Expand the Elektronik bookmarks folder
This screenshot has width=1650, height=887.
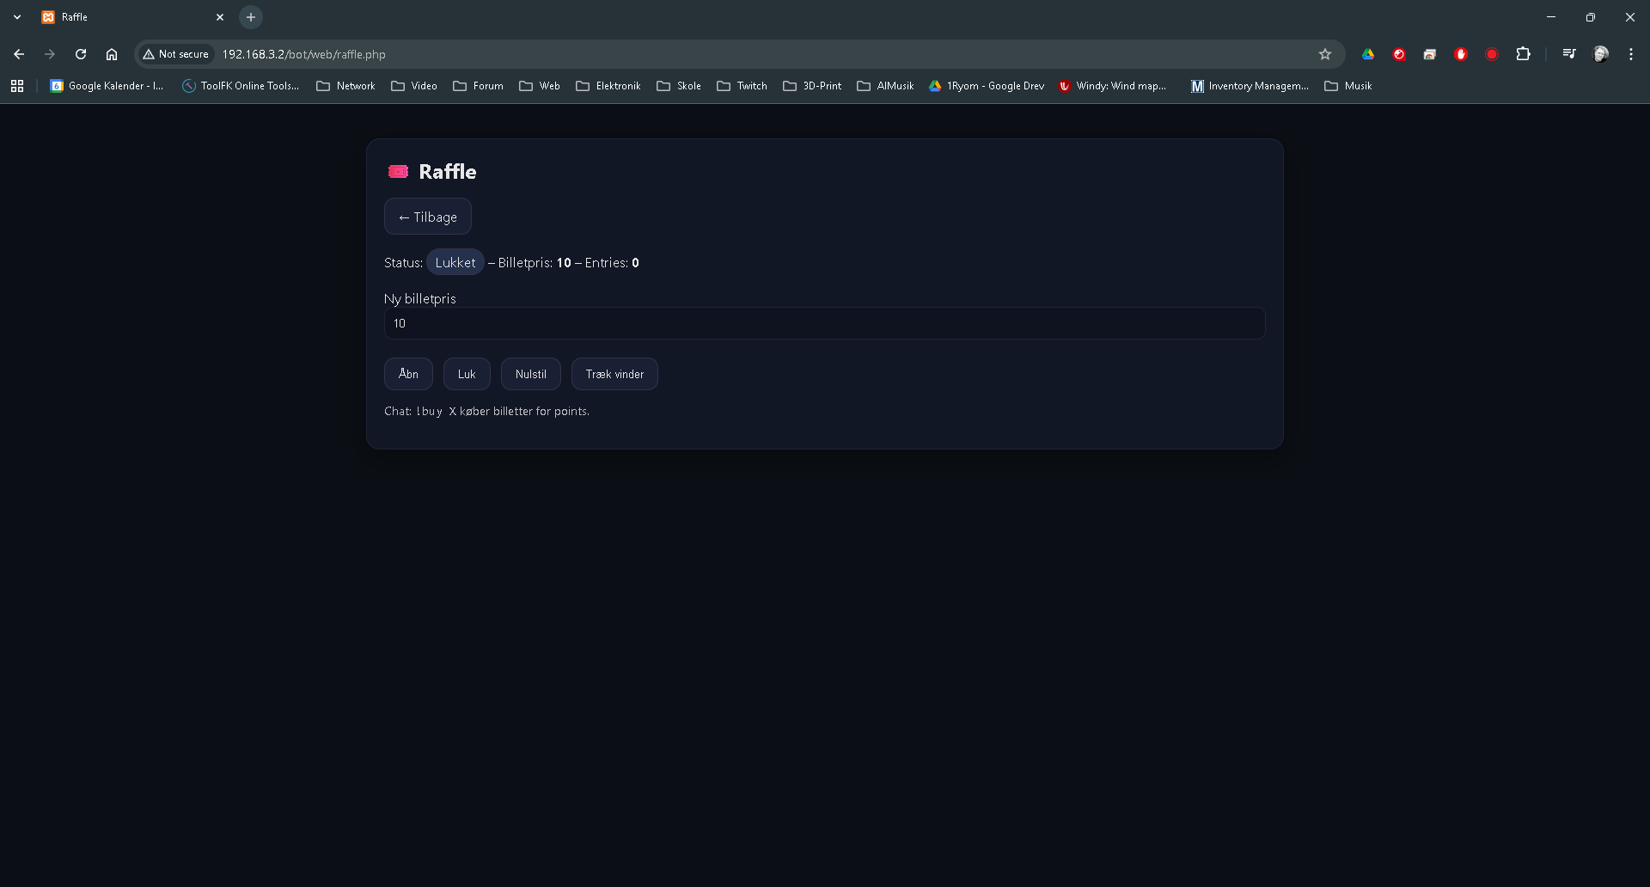point(608,86)
